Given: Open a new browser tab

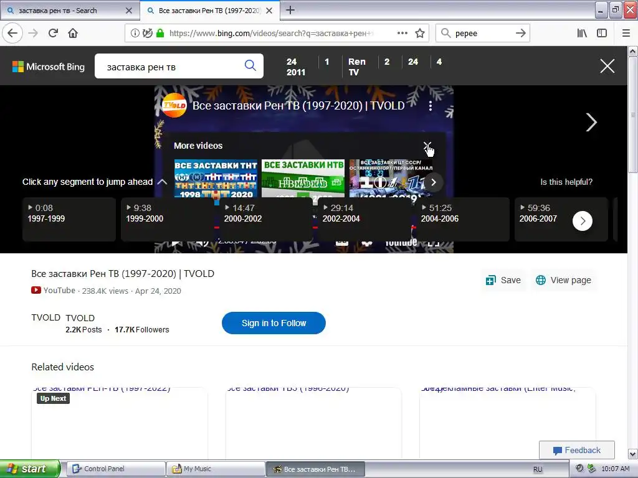Looking at the screenshot, I should tap(290, 10).
